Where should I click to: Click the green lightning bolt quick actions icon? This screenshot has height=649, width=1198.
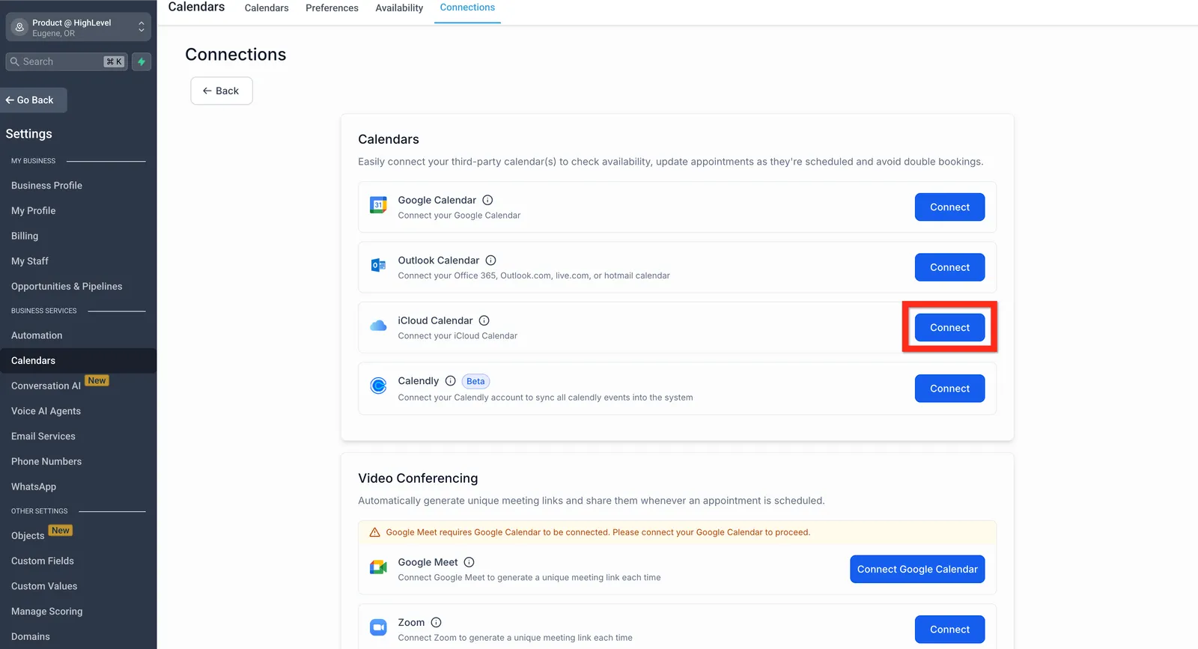tap(142, 61)
